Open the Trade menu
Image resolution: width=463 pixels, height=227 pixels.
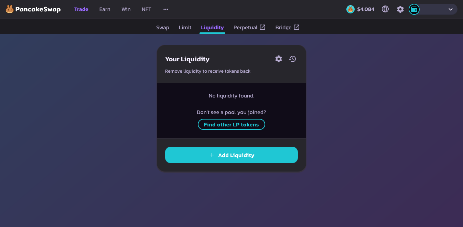coord(81,9)
